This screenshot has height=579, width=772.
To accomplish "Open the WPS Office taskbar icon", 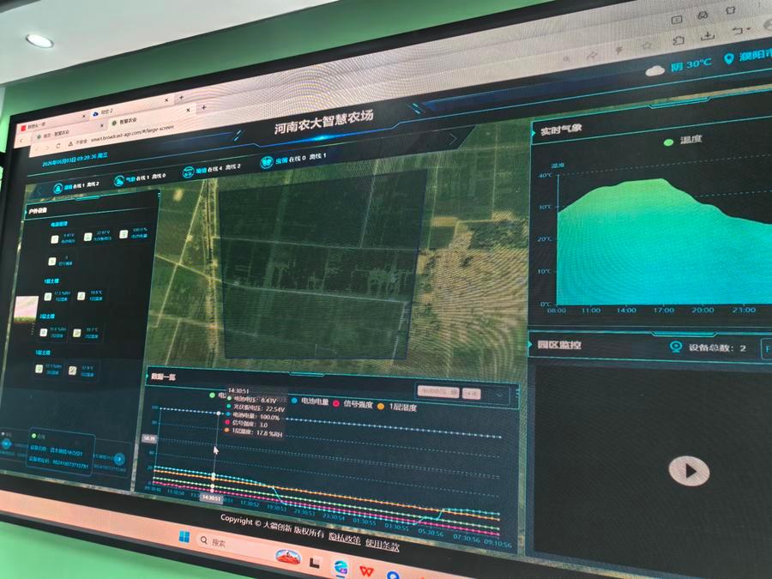I will (x=366, y=571).
